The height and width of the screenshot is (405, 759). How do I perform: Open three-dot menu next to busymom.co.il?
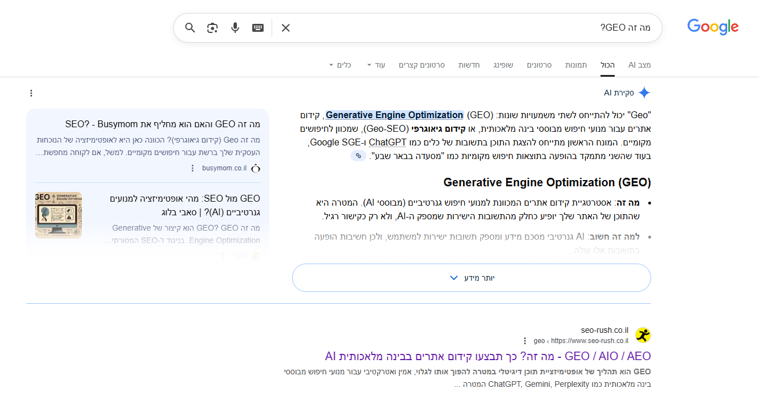coord(193,168)
